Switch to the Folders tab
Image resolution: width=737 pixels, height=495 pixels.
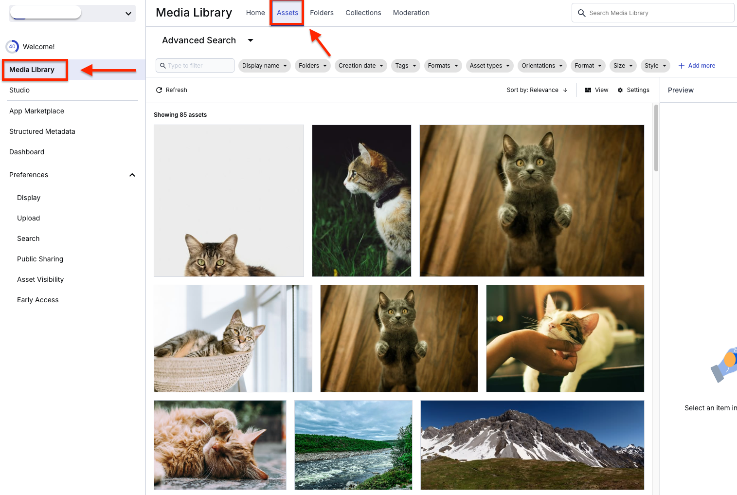pos(322,13)
